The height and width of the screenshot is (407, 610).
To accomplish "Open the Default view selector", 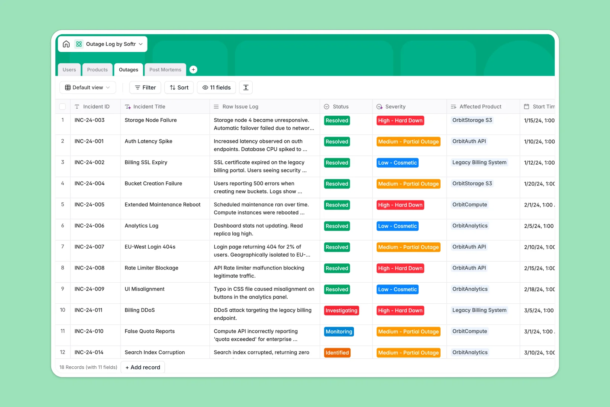I will tap(88, 87).
